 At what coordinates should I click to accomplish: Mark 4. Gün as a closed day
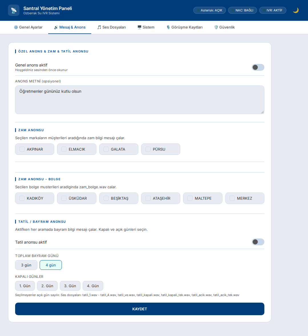tap(93, 286)
